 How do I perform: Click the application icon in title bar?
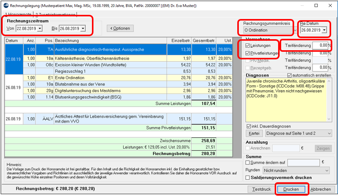tap(6, 6)
